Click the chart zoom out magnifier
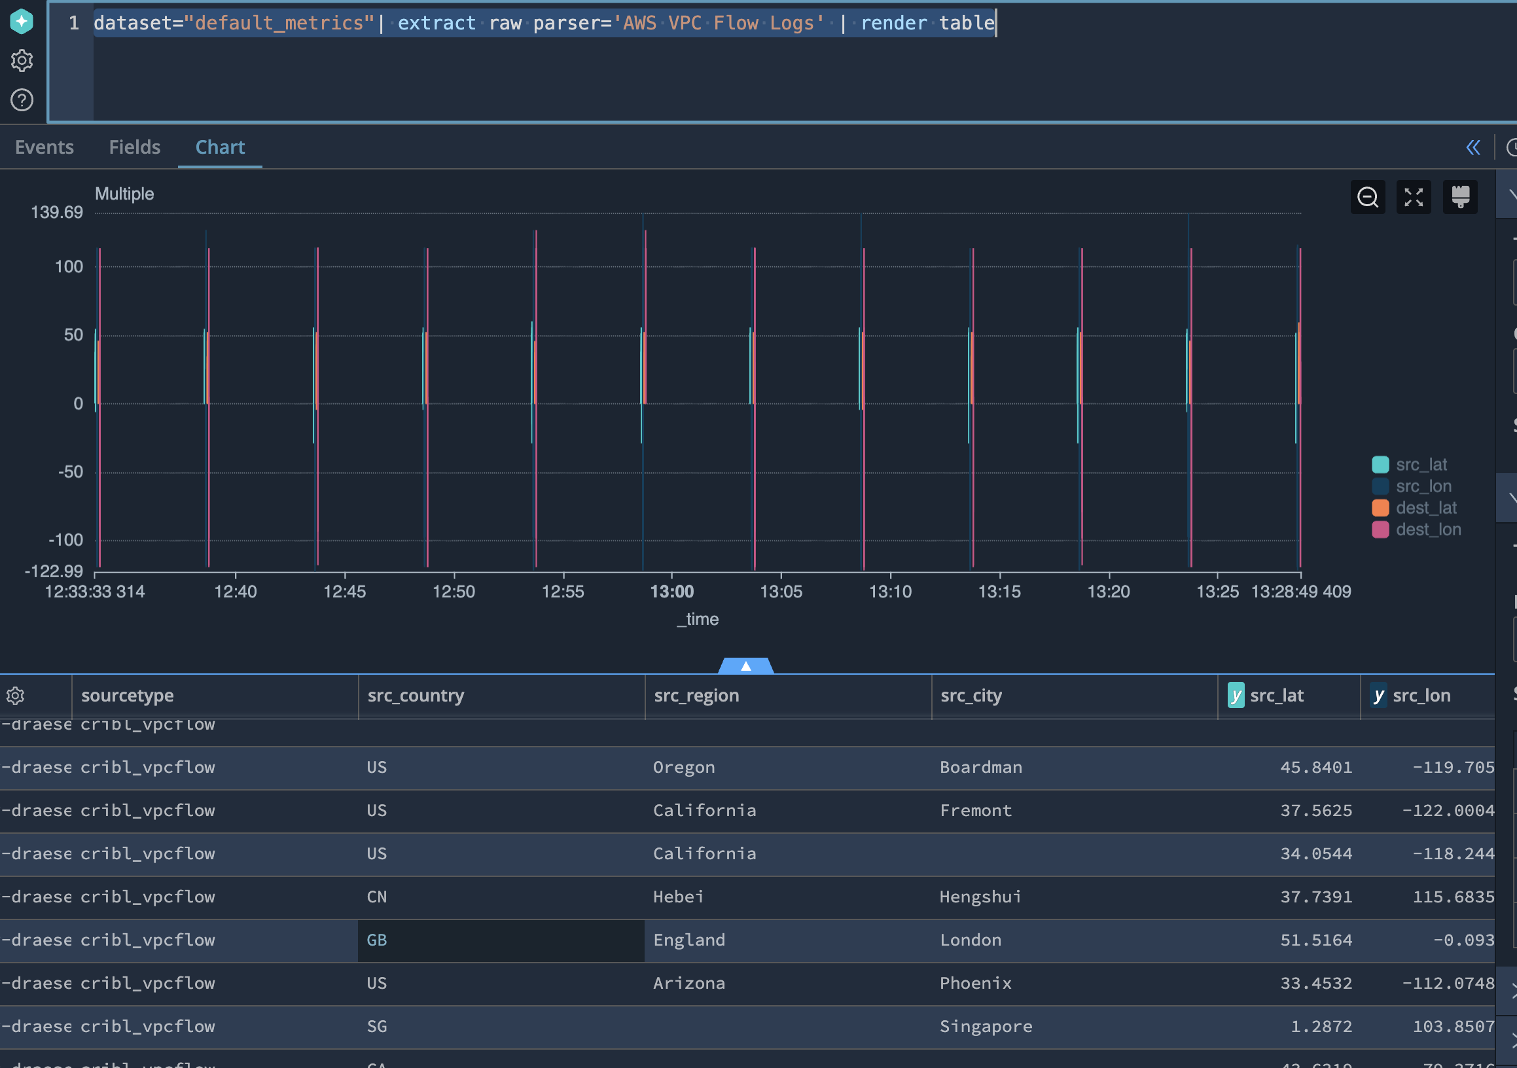This screenshot has height=1068, width=1517. pyautogui.click(x=1367, y=197)
